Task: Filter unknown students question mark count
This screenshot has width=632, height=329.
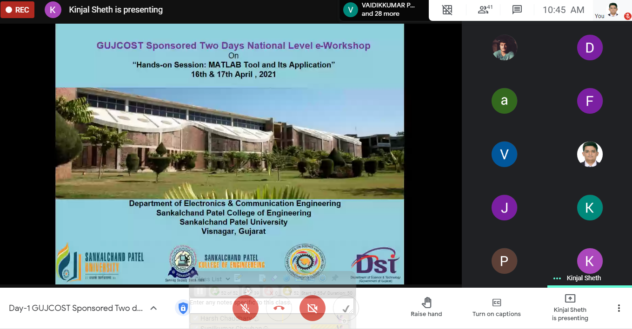Action: pyautogui.click(x=291, y=292)
